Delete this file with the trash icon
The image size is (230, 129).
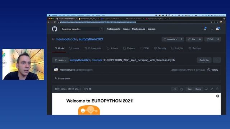click(x=217, y=89)
